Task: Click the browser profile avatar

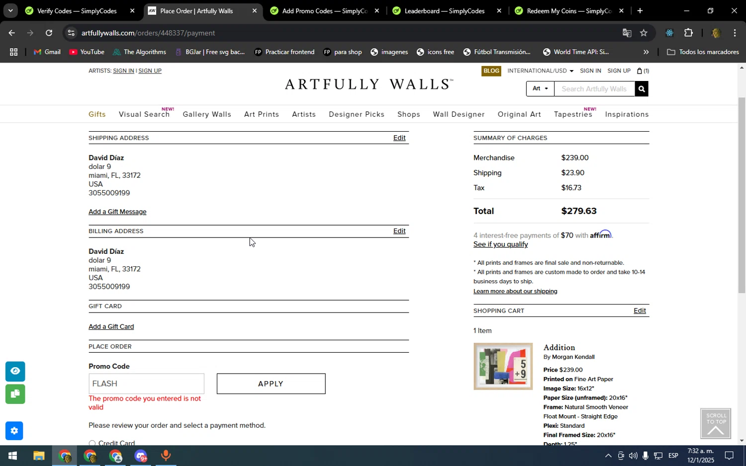Action: (716, 33)
